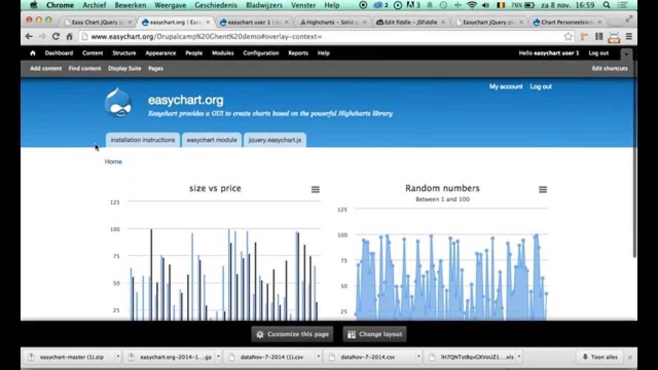Click the Pages shortcut link
Image resolution: width=658 pixels, height=370 pixels.
click(x=156, y=68)
